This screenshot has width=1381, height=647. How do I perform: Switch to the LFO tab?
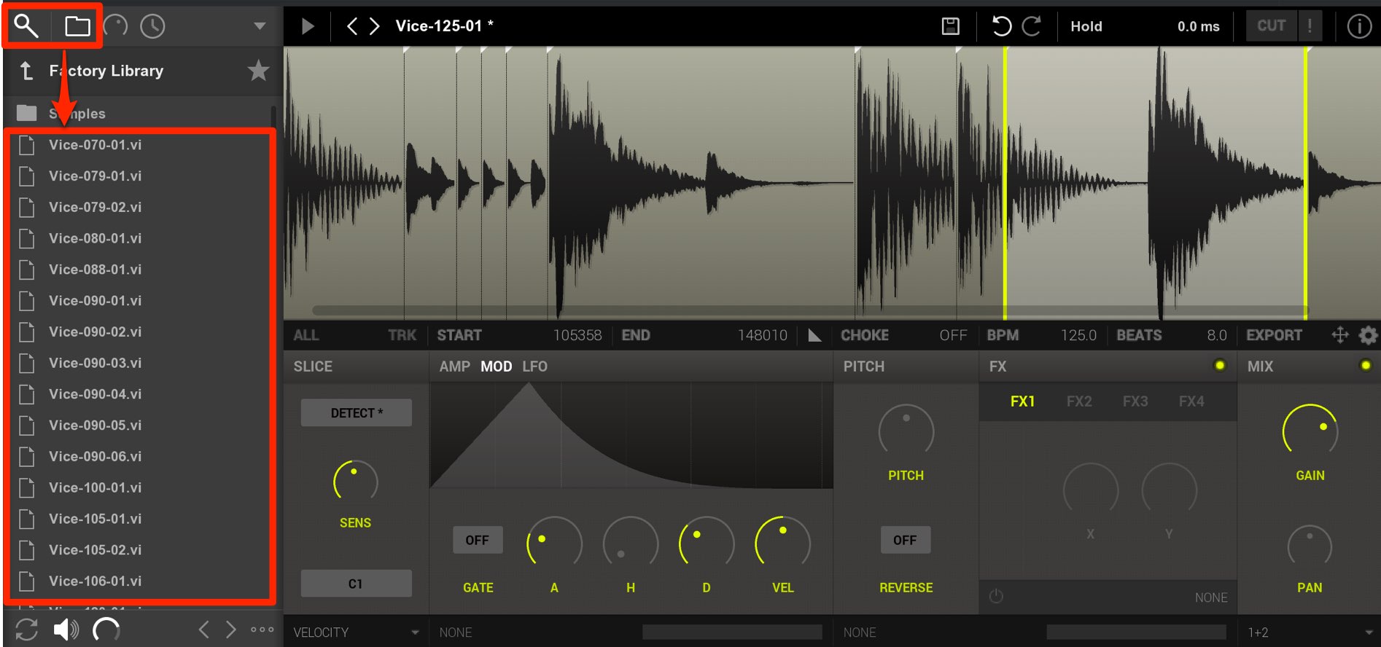point(534,366)
